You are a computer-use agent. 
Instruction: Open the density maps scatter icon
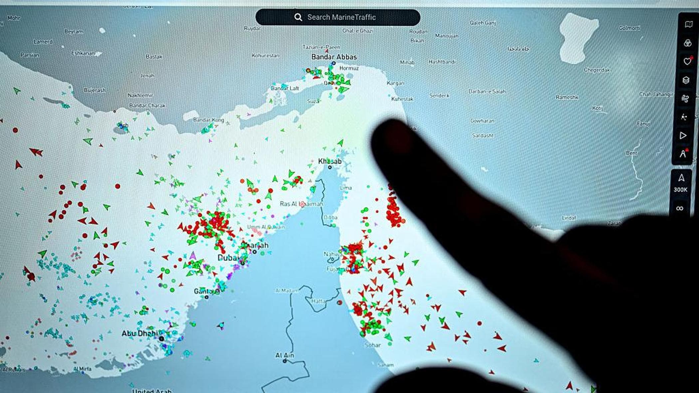coord(684,117)
